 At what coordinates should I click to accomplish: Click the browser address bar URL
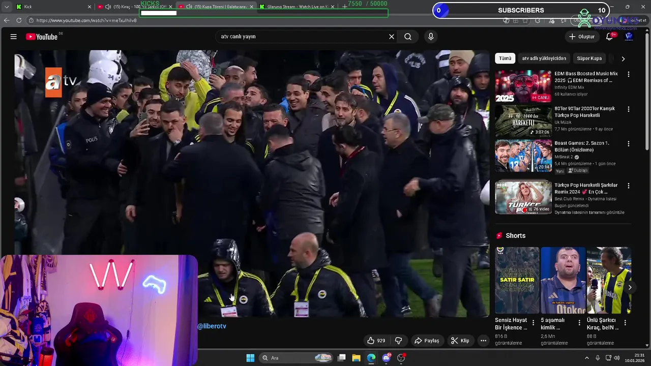tap(86, 20)
